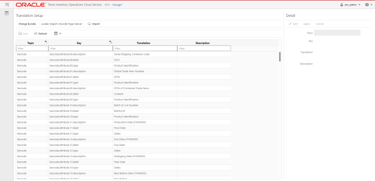Focus the Topic filter field
The height and width of the screenshot is (181, 375).
point(32,48)
